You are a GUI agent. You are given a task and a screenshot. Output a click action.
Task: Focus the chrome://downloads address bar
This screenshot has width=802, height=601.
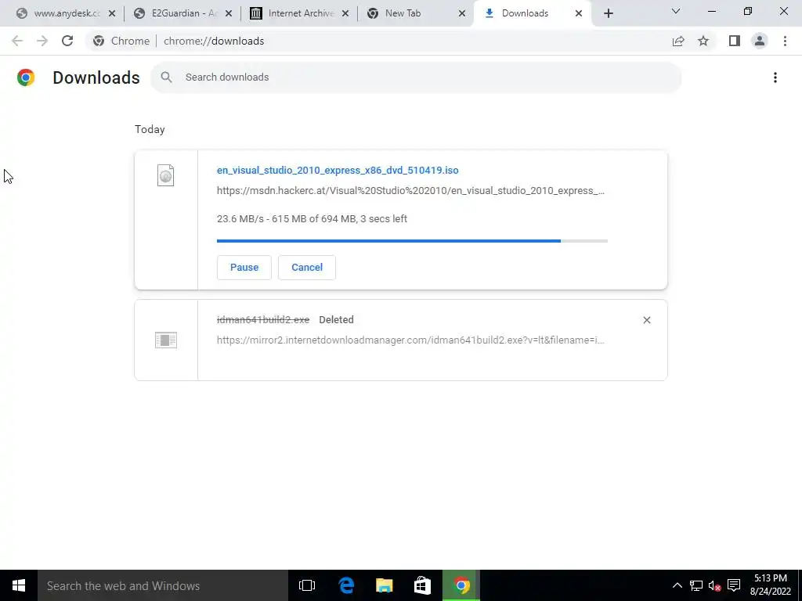point(214,41)
